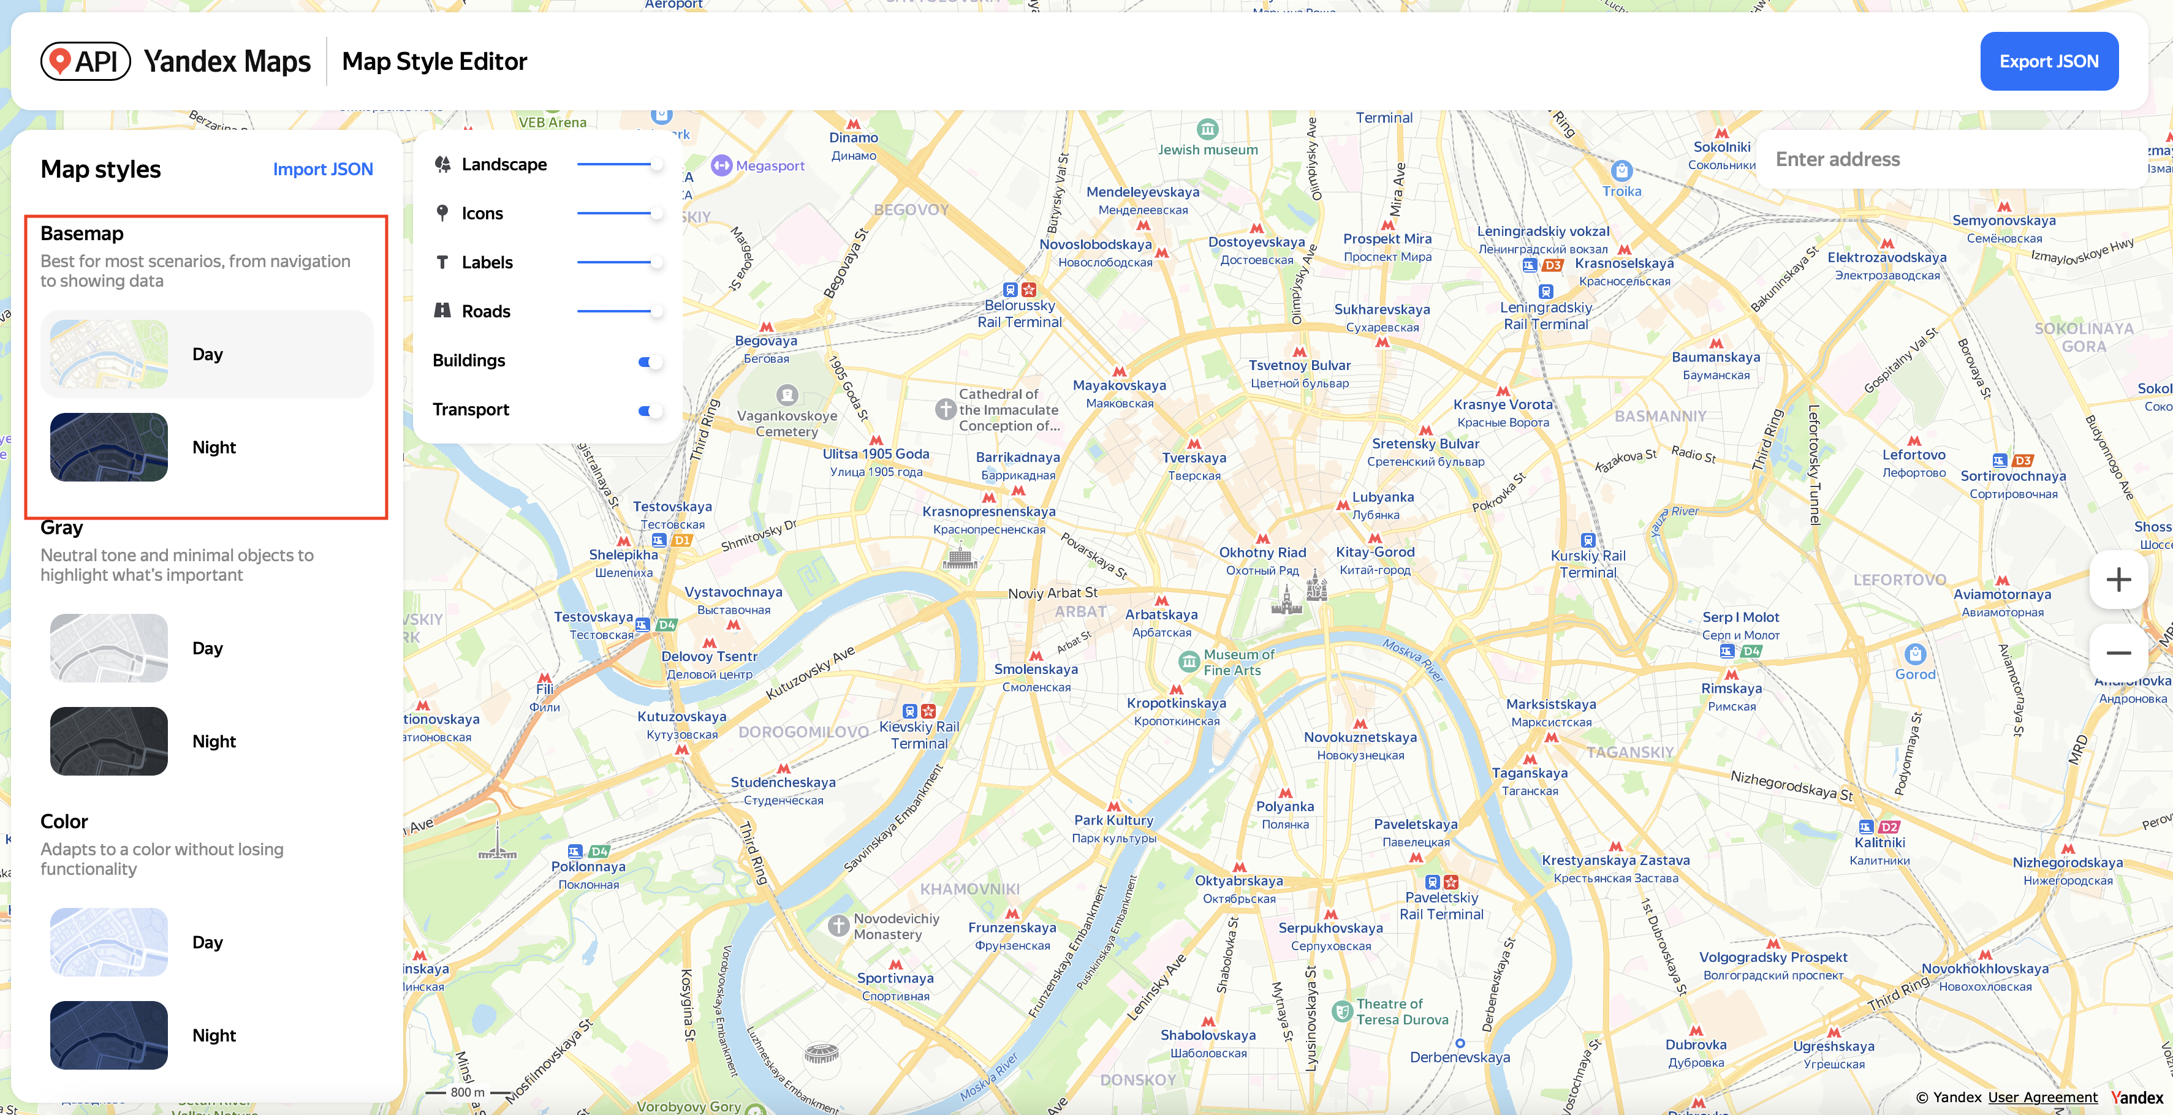
Task: Click the Megasport map marker icon
Action: (721, 165)
